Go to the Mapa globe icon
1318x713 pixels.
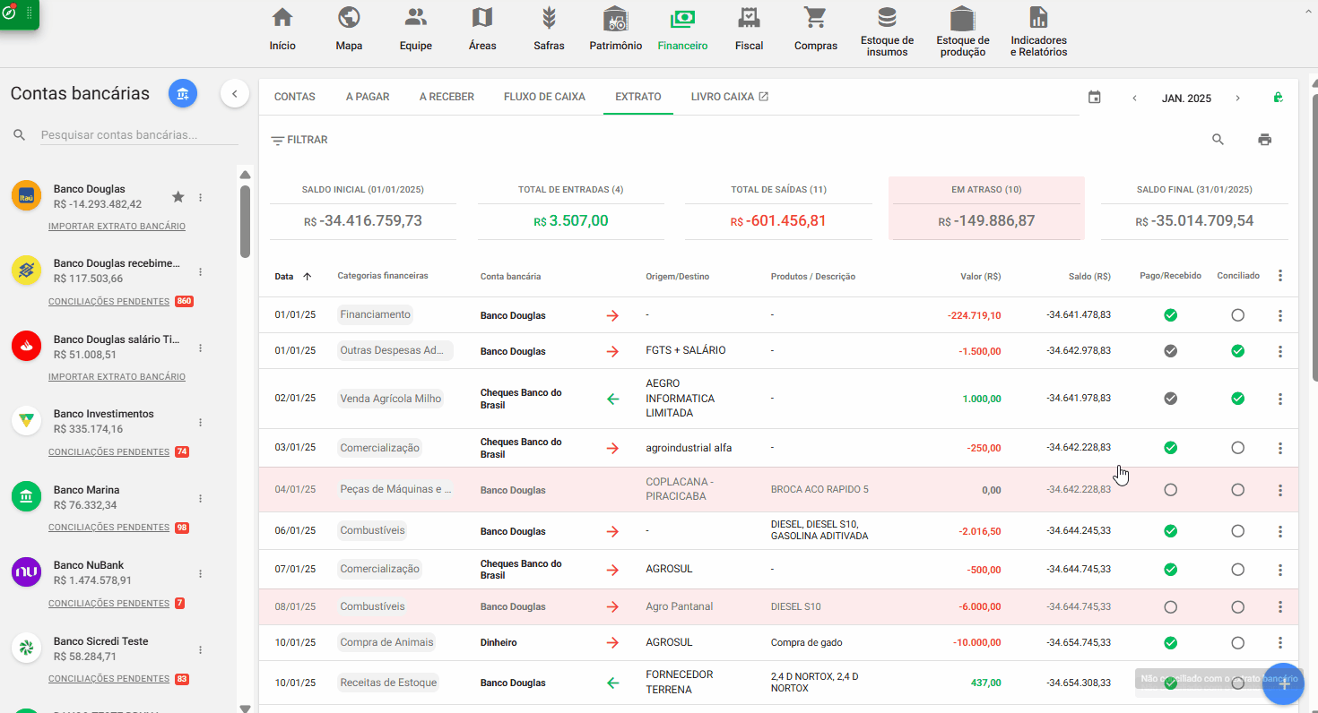pyautogui.click(x=349, y=19)
